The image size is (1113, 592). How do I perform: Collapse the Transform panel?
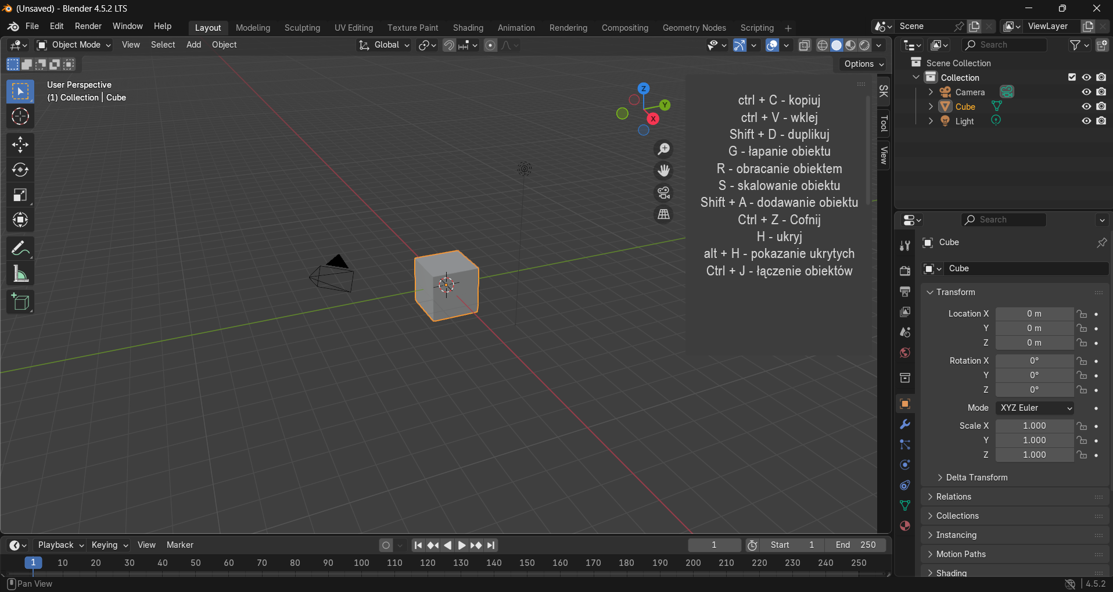tap(956, 292)
